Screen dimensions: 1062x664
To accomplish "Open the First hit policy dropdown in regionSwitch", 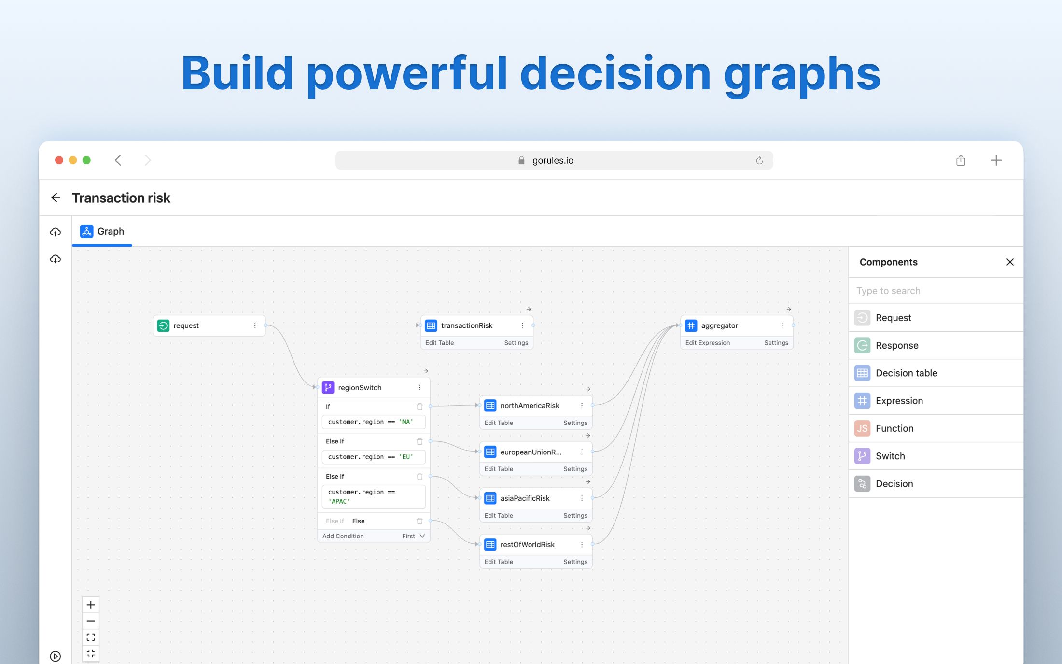I will [412, 536].
